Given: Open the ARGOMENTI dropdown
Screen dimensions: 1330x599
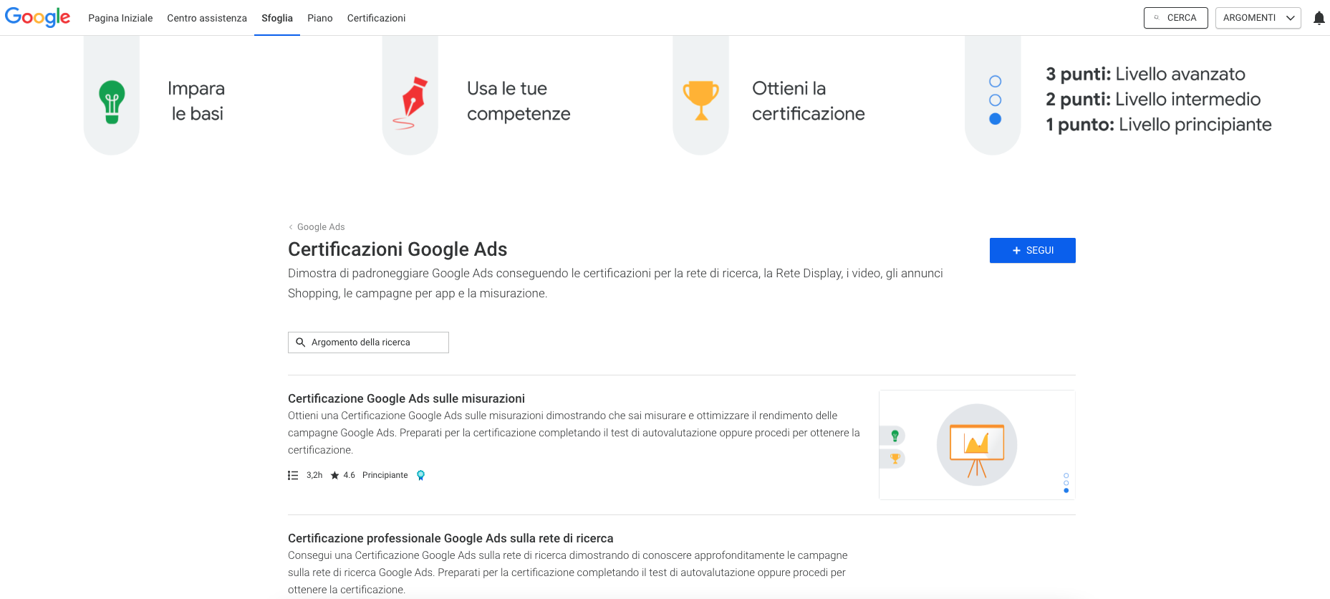Looking at the screenshot, I should point(1258,18).
